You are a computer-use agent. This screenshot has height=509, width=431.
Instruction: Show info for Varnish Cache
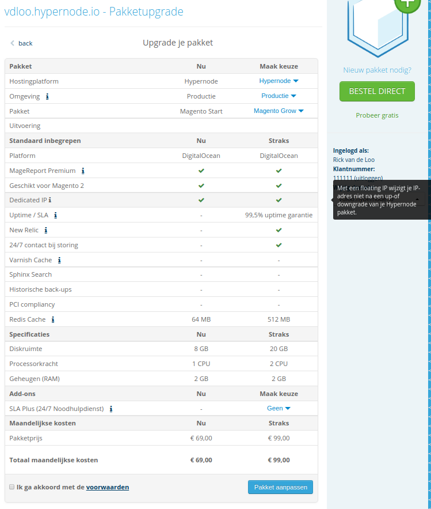click(59, 260)
